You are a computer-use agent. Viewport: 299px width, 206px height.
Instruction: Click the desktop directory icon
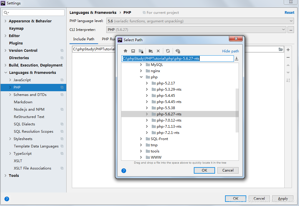133,51
